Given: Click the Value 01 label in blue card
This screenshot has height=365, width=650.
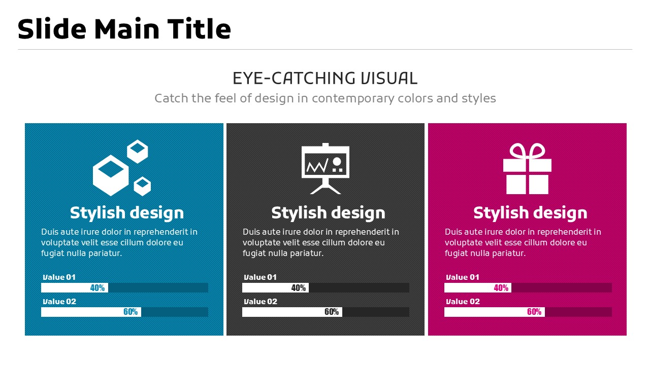Looking at the screenshot, I should 59,277.
